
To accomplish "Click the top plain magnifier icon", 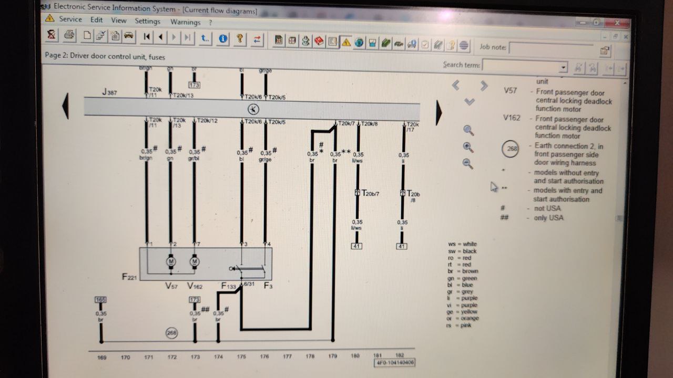I will point(468,130).
